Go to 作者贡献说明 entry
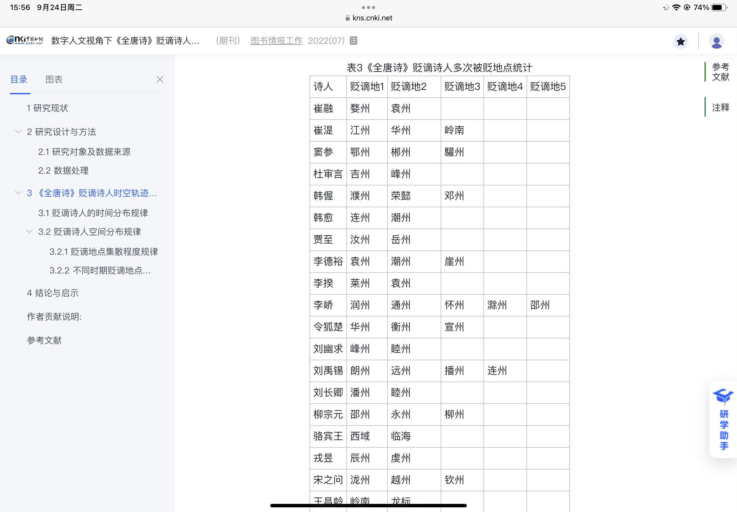737x512 pixels. point(54,317)
